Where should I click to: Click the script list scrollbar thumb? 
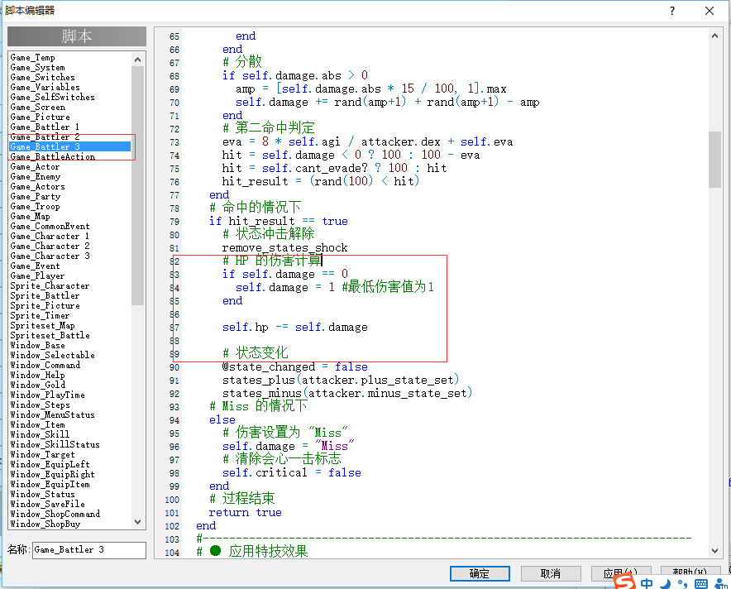tap(137, 185)
